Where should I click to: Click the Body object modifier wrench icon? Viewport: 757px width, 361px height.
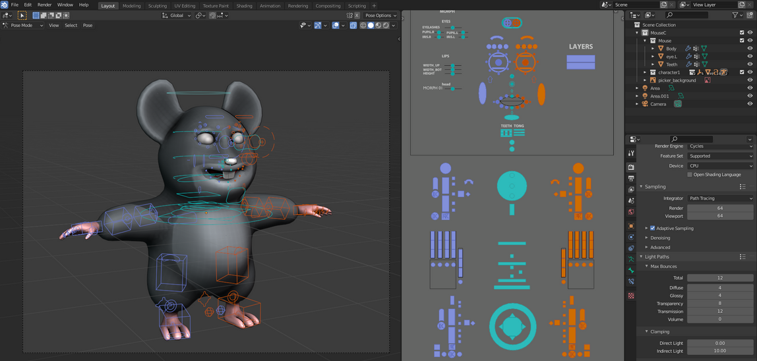pos(688,49)
